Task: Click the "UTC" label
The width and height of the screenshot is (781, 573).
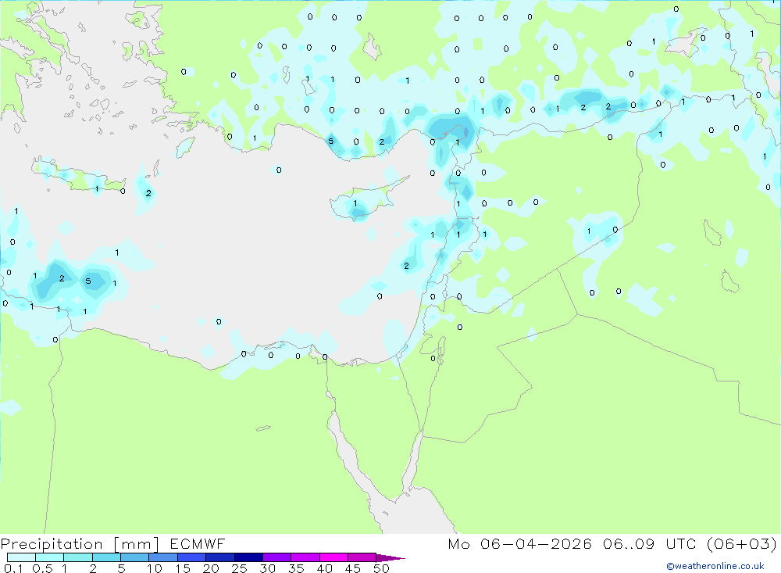Action: coord(681,543)
